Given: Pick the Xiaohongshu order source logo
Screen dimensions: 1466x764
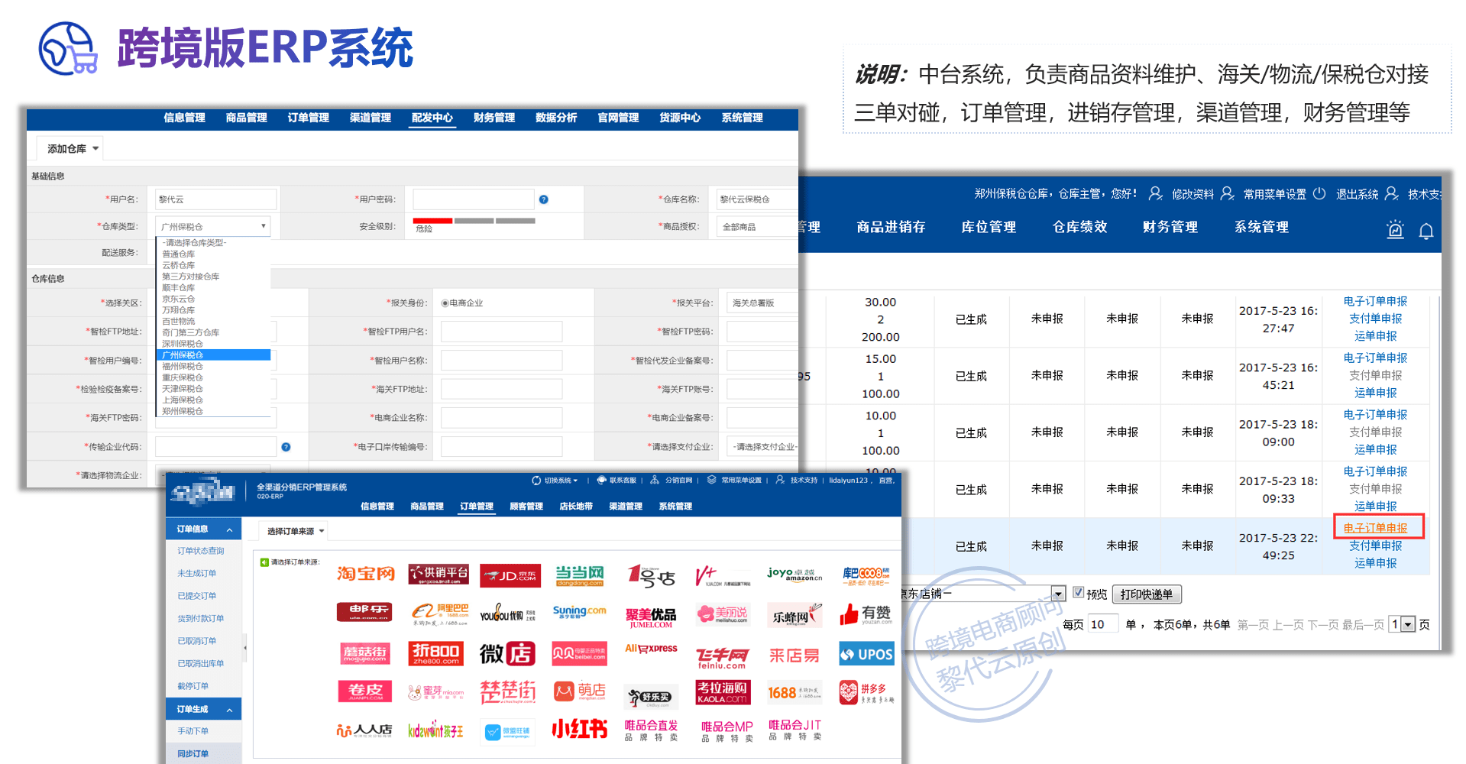Looking at the screenshot, I should pyautogui.click(x=580, y=729).
